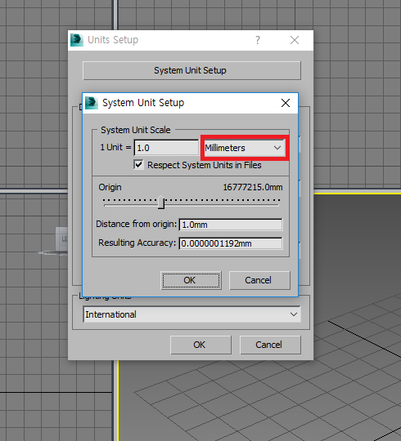This screenshot has height=441, width=401.
Task: Click the 1 Unit value field
Action: point(167,148)
